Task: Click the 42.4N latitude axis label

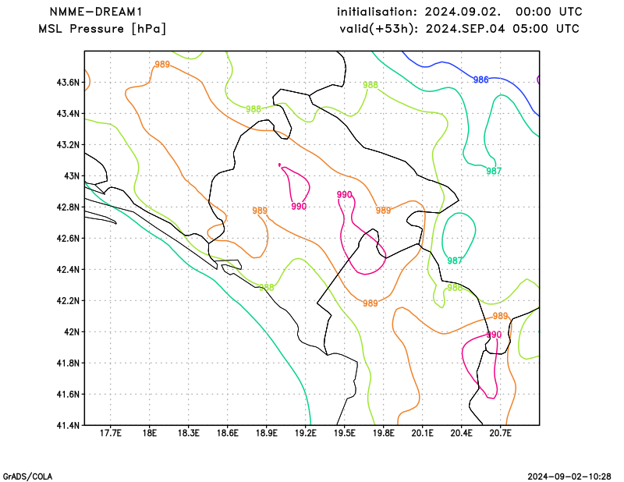Action: [68, 269]
